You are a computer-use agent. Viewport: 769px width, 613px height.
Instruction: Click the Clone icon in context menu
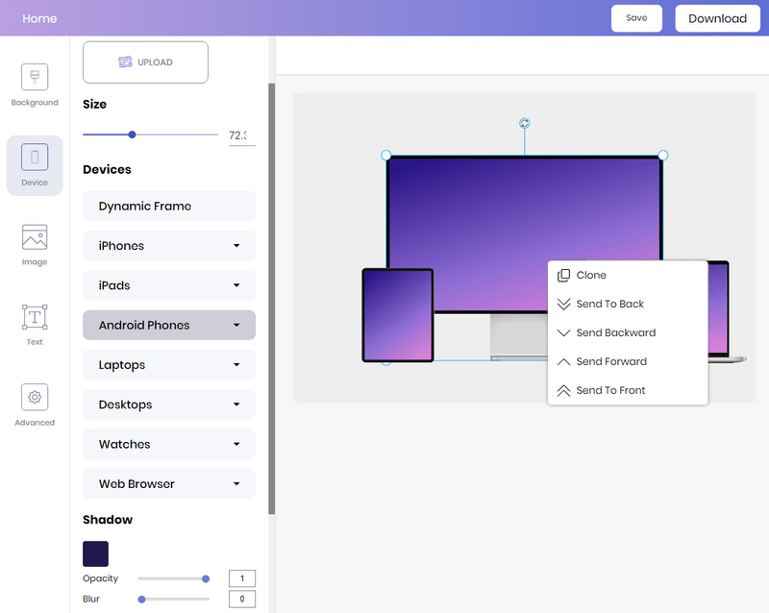click(564, 276)
